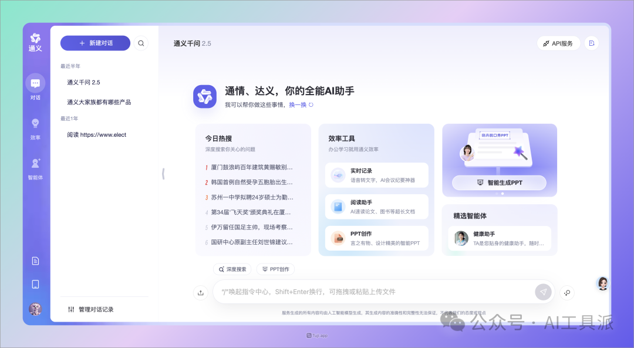Click the floating assistant avatar
The image size is (634, 348).
click(x=603, y=283)
